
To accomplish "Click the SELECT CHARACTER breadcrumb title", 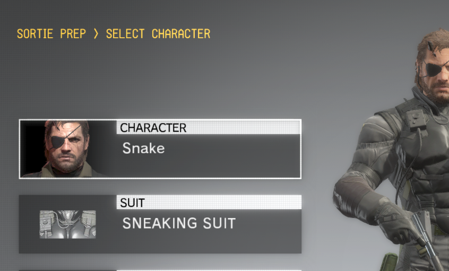I will 158,34.
